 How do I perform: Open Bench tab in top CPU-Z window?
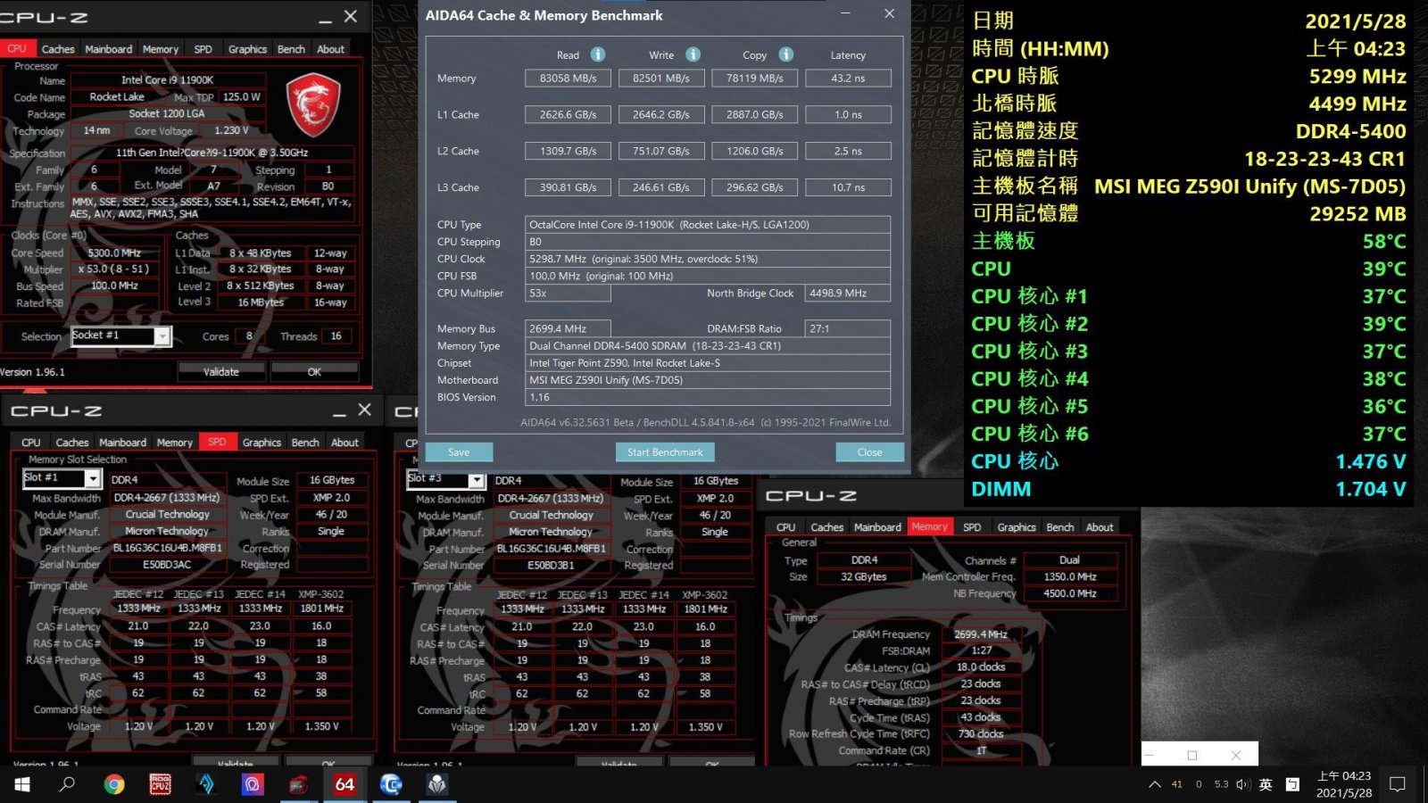pyautogui.click(x=291, y=49)
